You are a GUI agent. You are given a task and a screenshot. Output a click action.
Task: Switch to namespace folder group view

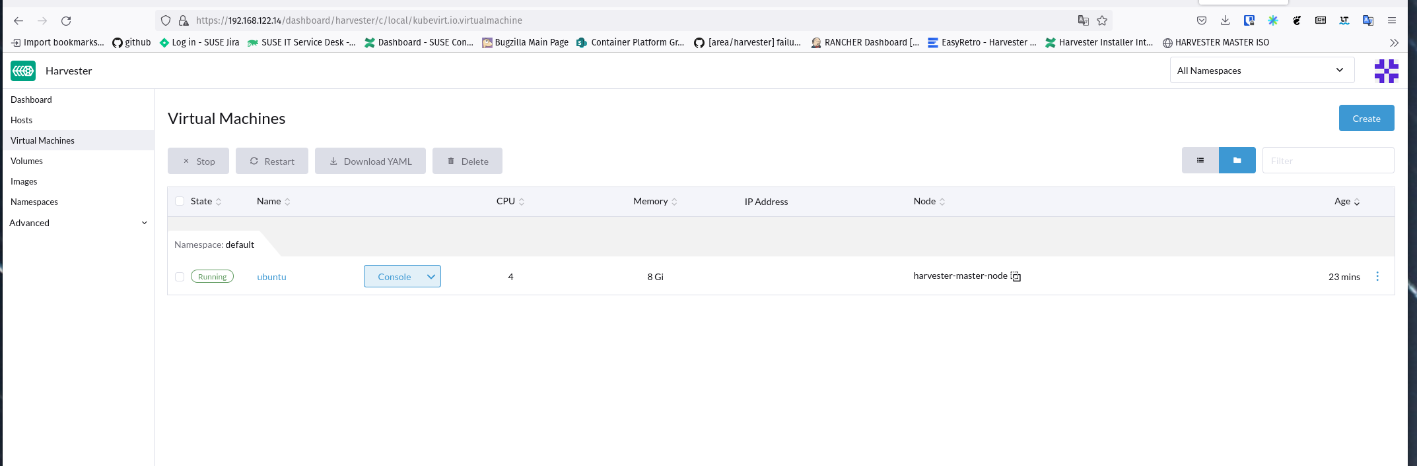(x=1237, y=160)
